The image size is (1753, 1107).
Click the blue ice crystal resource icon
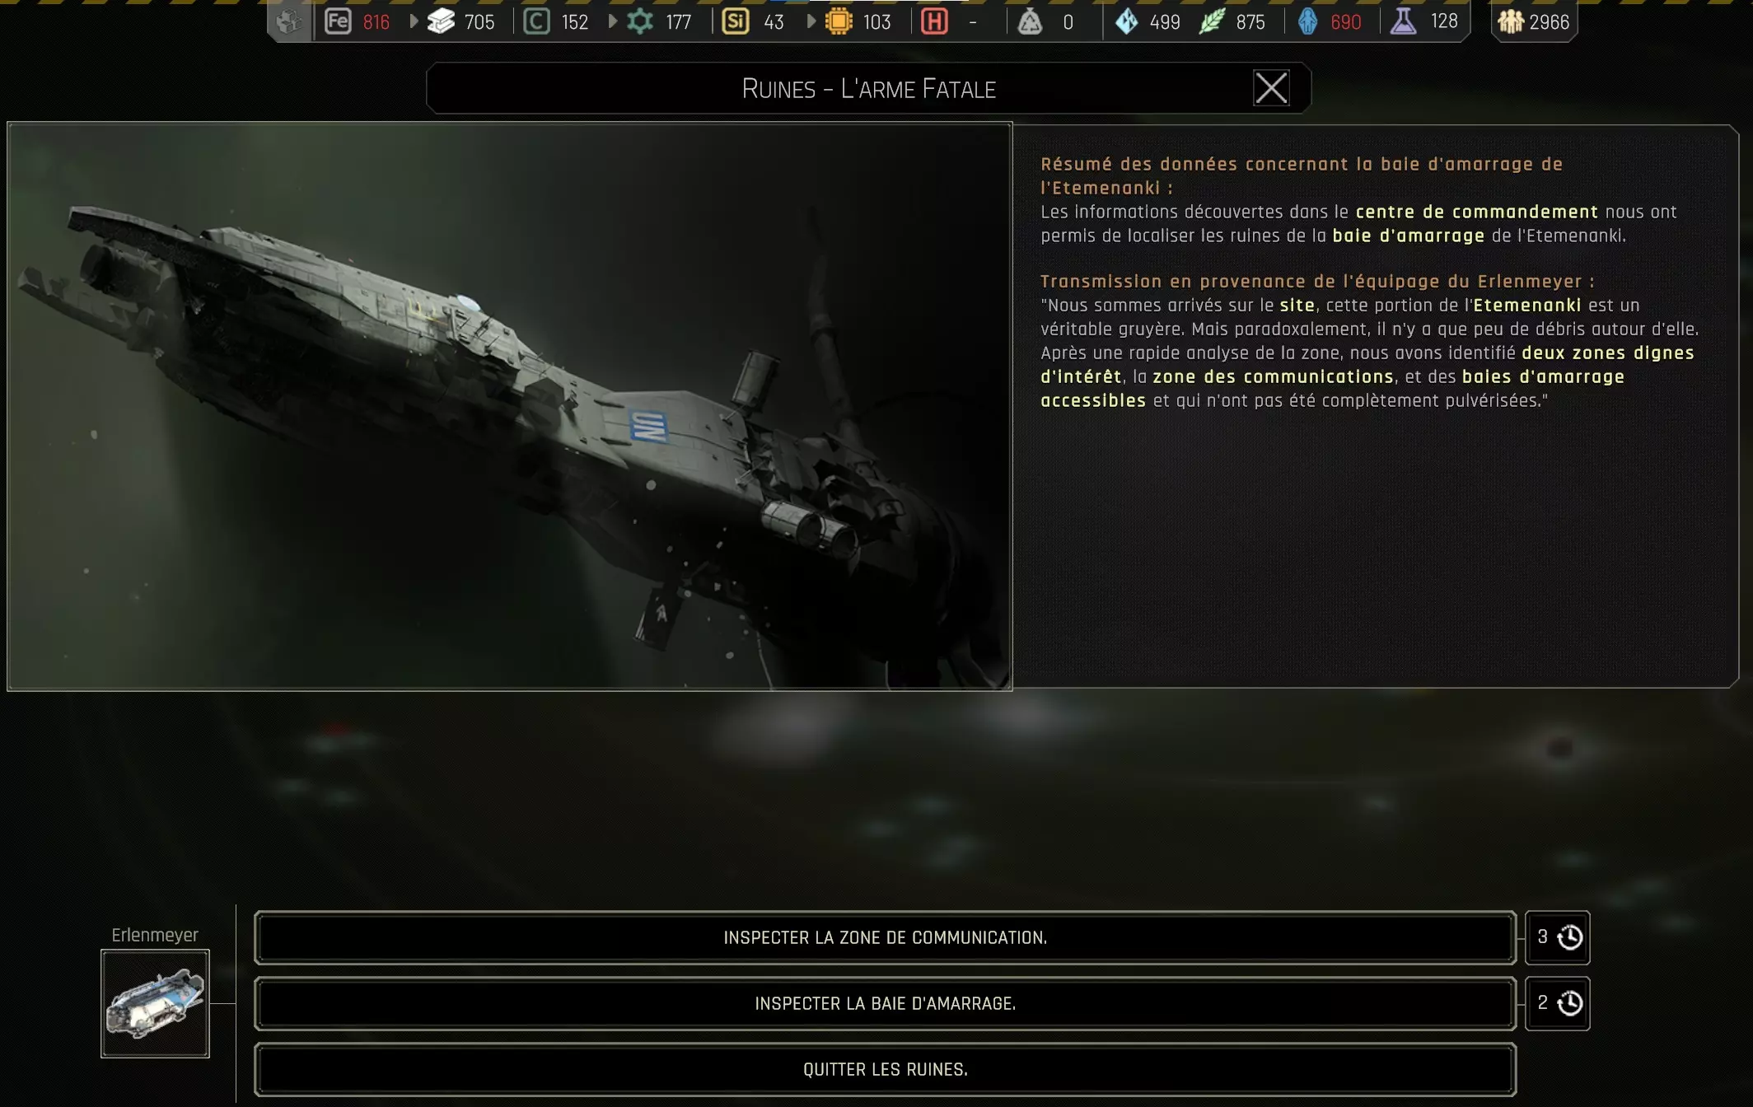(1126, 21)
